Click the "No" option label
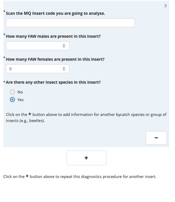The height and width of the screenshot is (202, 175). pos(20,92)
